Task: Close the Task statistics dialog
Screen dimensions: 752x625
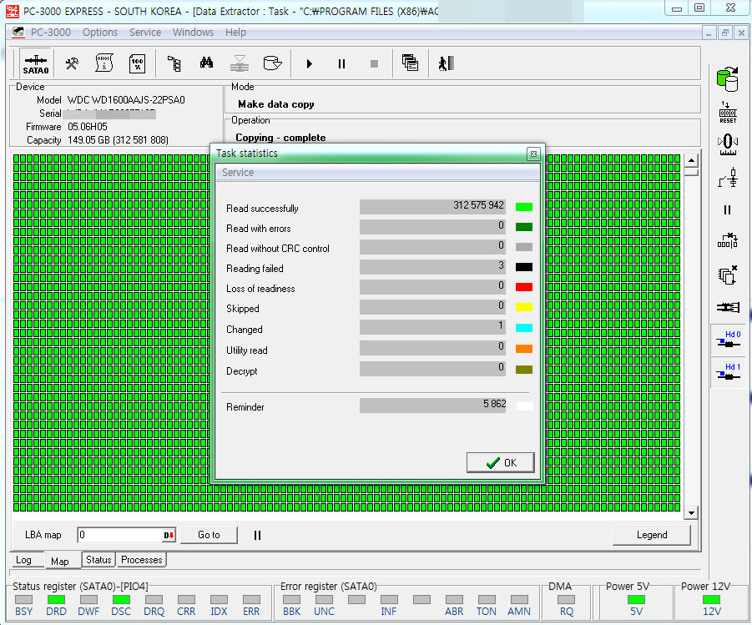Action: click(x=533, y=154)
